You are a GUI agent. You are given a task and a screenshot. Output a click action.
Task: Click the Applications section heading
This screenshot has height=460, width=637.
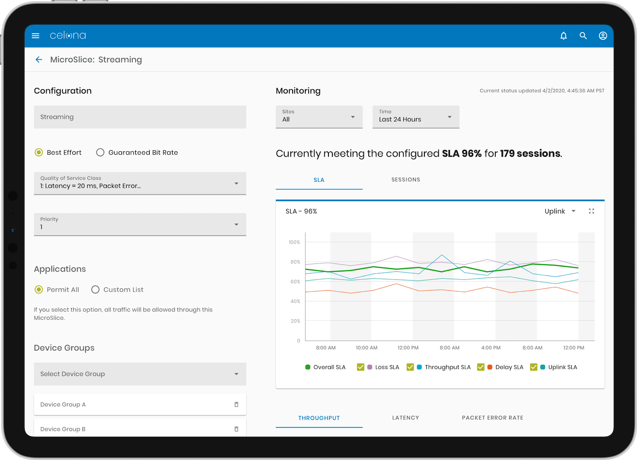click(60, 269)
